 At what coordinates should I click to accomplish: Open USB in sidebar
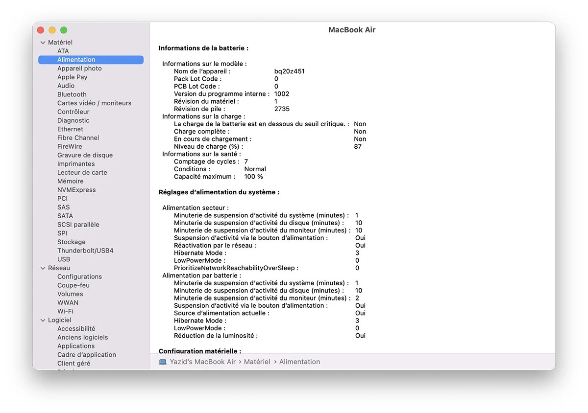64,259
